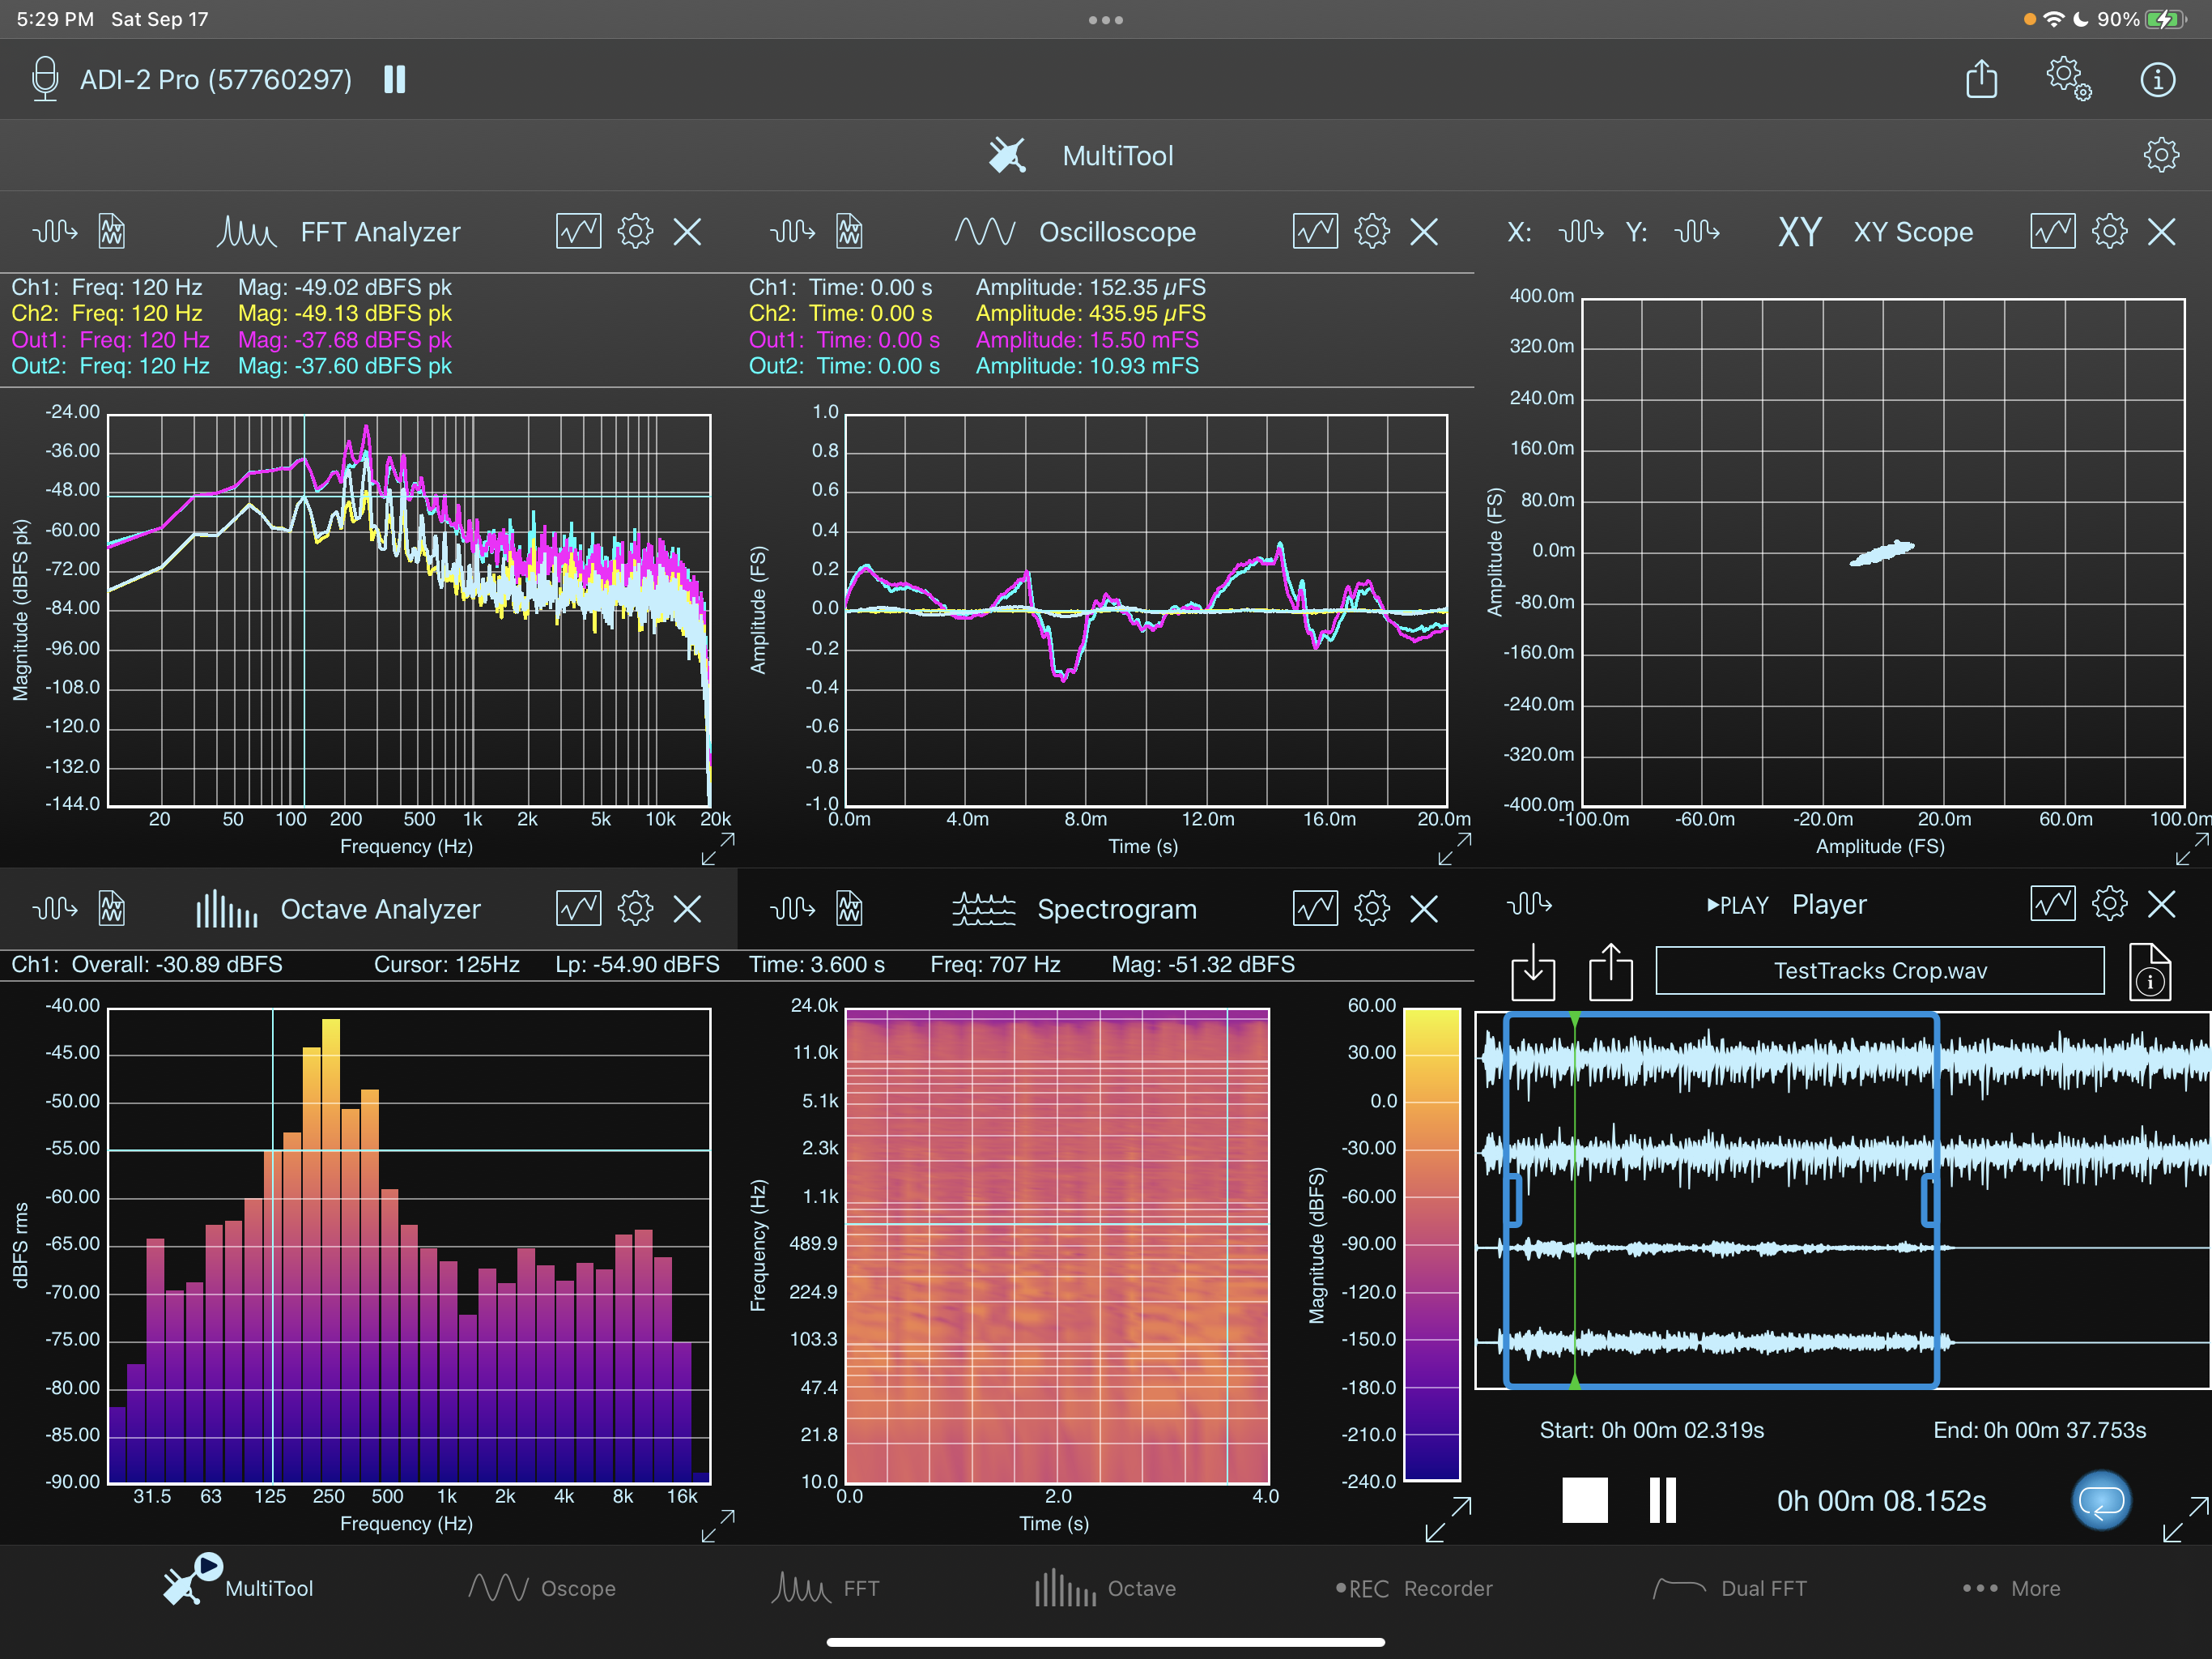Open the info icon in top bar

pyautogui.click(x=2157, y=79)
